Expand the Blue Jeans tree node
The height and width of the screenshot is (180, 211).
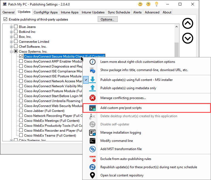tap(11, 27)
